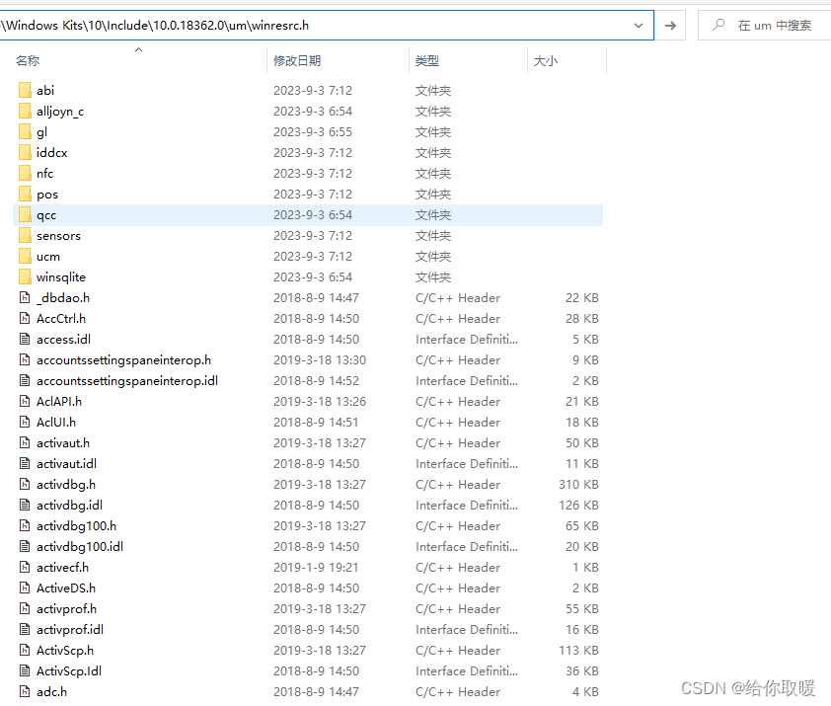The image size is (831, 706).
Task: Sort files by 修改日期 column
Action: click(298, 60)
